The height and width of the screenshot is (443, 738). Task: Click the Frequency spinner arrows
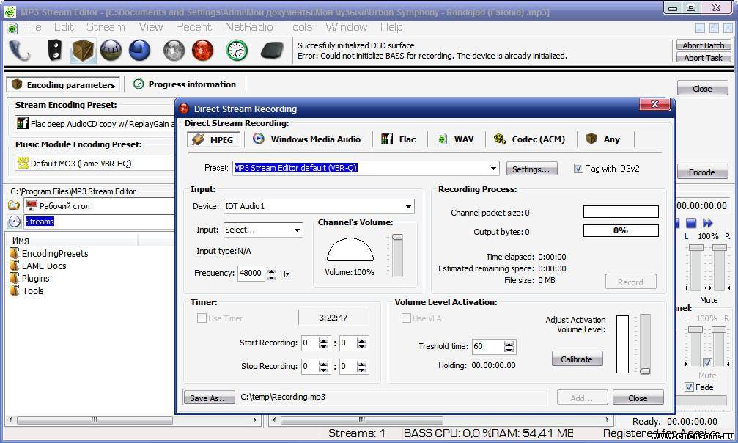point(272,274)
